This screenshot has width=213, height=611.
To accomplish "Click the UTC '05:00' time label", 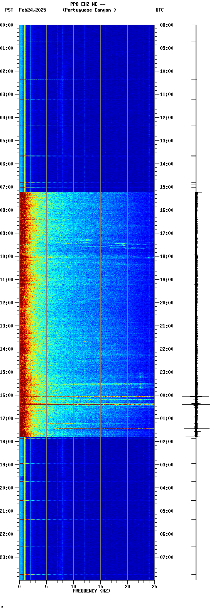I will [x=167, y=511].
